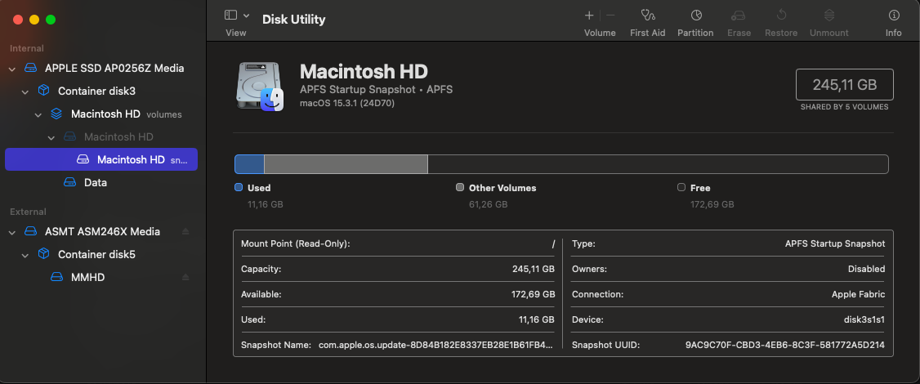Open the Info toolbar icon

pos(894,16)
